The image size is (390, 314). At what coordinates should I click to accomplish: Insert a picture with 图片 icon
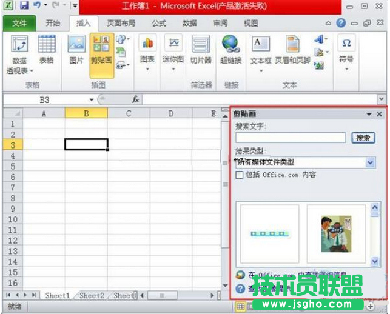(76, 44)
